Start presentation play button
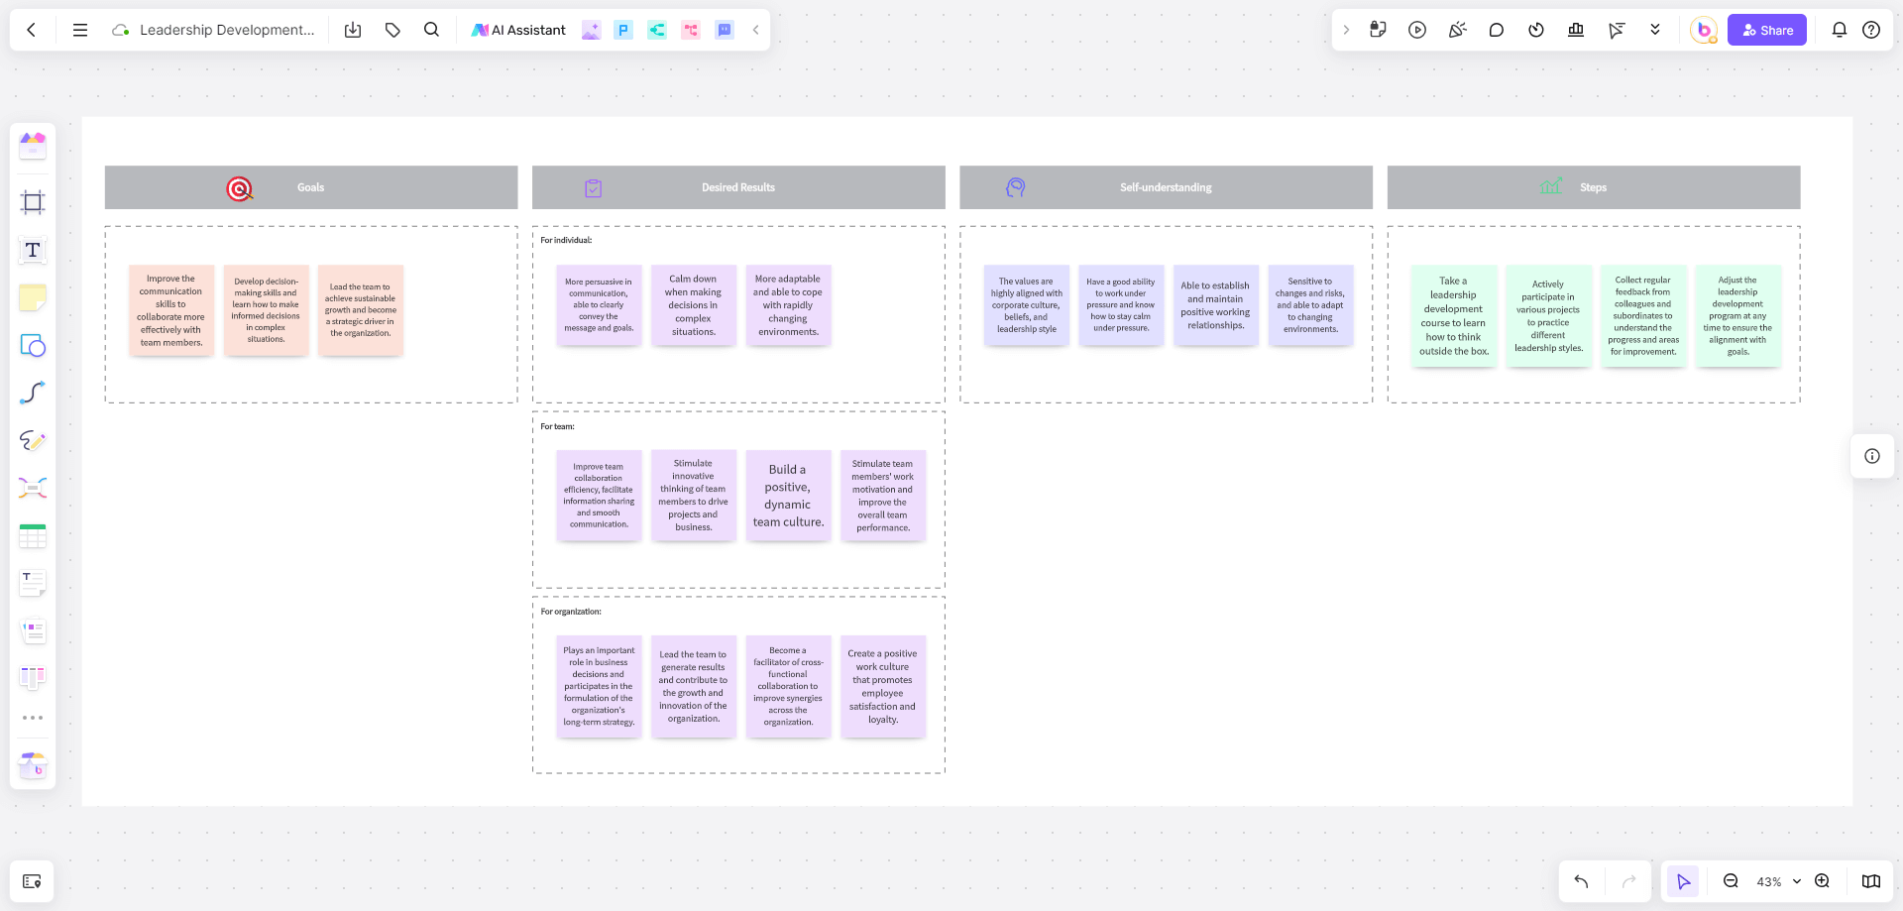 point(1417,30)
